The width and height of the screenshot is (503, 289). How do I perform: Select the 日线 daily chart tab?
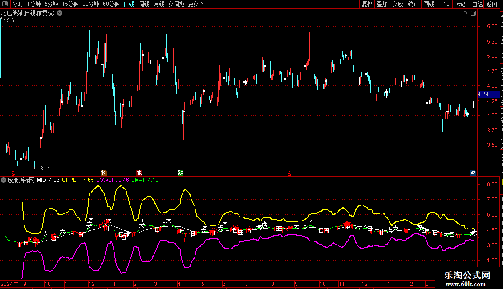pyautogui.click(x=129, y=4)
